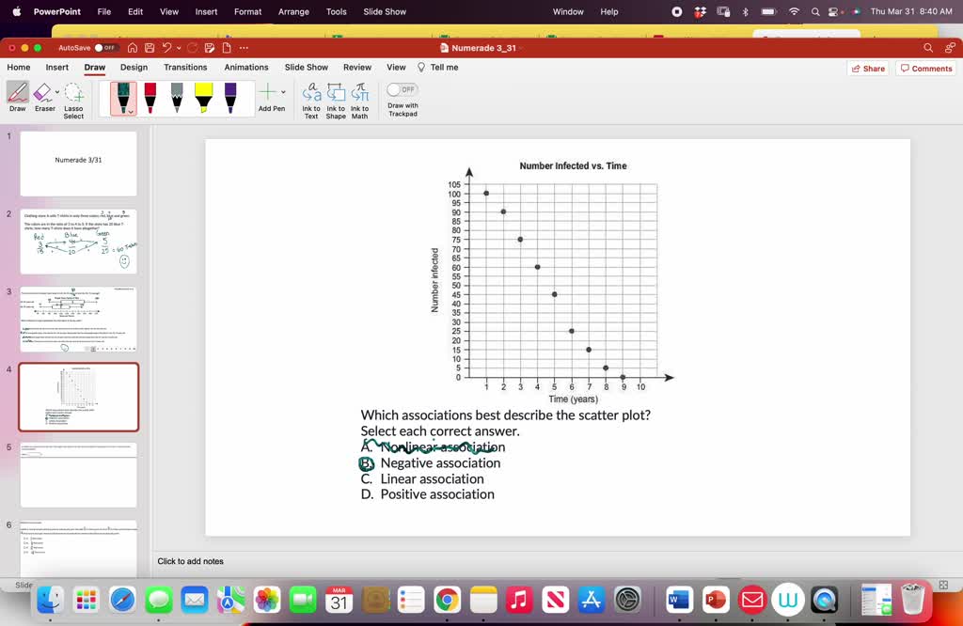
Task: Click the Share button
Action: tap(866, 67)
